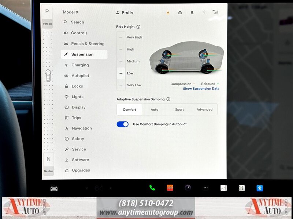Tap the LTE signal strength icon
This screenshot has height=219, width=293.
tap(215, 12)
